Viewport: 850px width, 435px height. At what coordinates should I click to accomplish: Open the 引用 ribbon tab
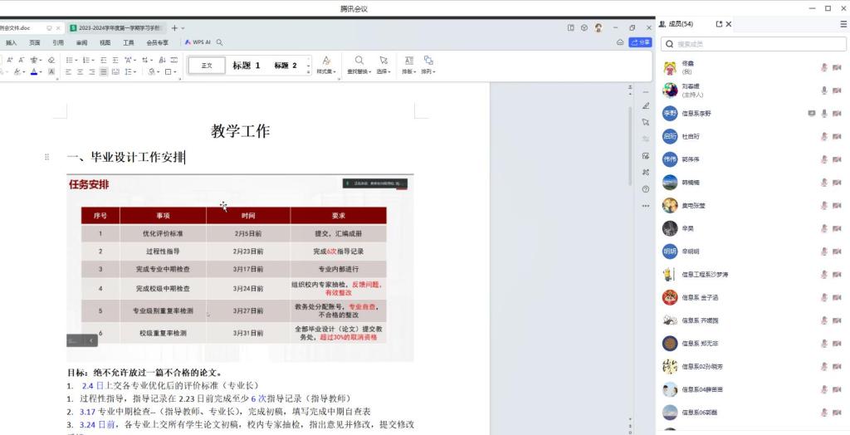coord(58,42)
